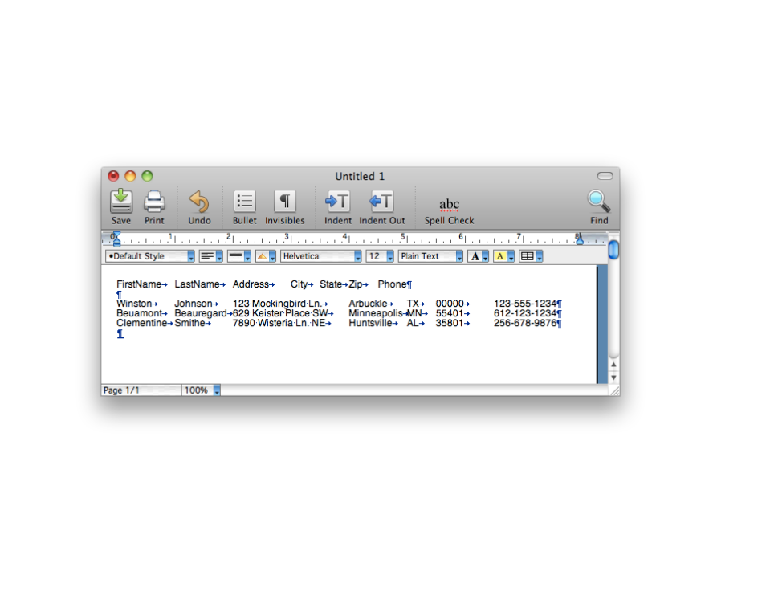
Task: Click the city Huntsville
Action: (370, 323)
